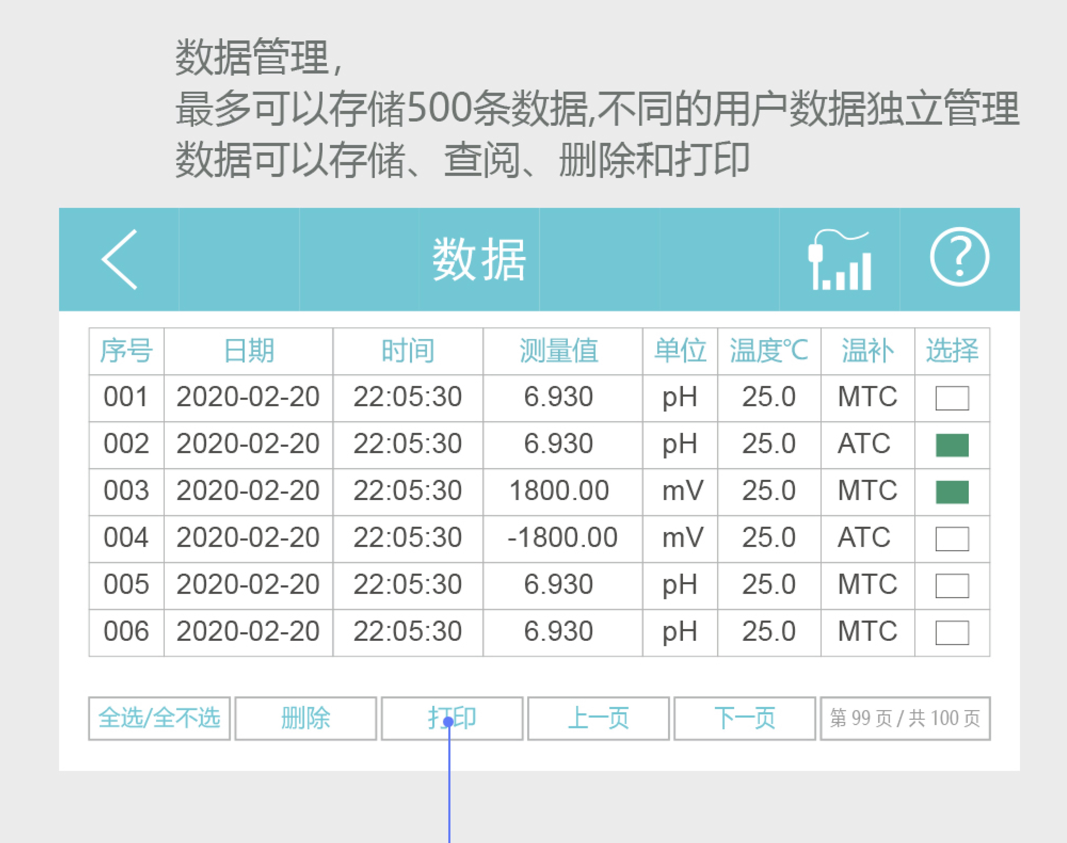Click the 数据 title in header bar

(x=479, y=259)
